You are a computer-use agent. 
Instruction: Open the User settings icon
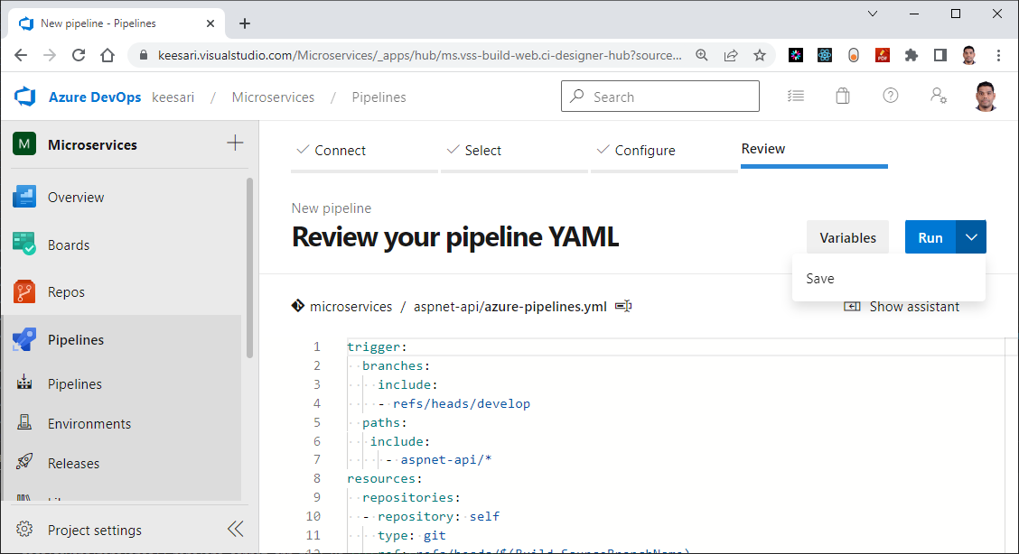[x=938, y=96]
